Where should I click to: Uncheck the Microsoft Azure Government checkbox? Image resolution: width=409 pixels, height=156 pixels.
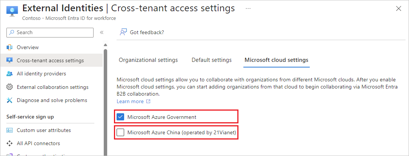120,117
